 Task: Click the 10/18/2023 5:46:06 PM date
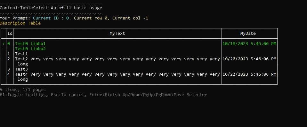tap(249, 44)
